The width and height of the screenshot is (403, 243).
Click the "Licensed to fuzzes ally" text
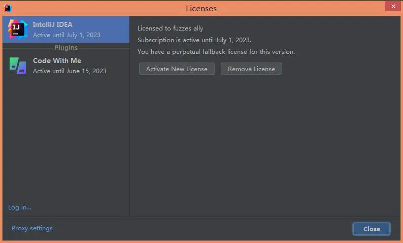click(170, 28)
